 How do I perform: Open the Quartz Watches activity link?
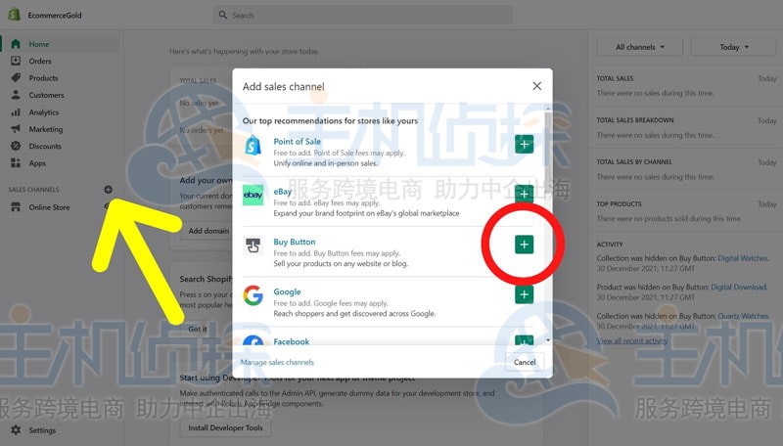(744, 316)
